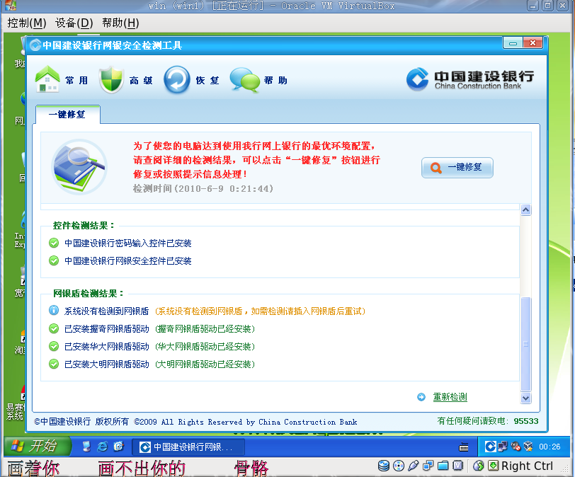Click the blue arrow icon beside 重新检测

[x=421, y=397]
